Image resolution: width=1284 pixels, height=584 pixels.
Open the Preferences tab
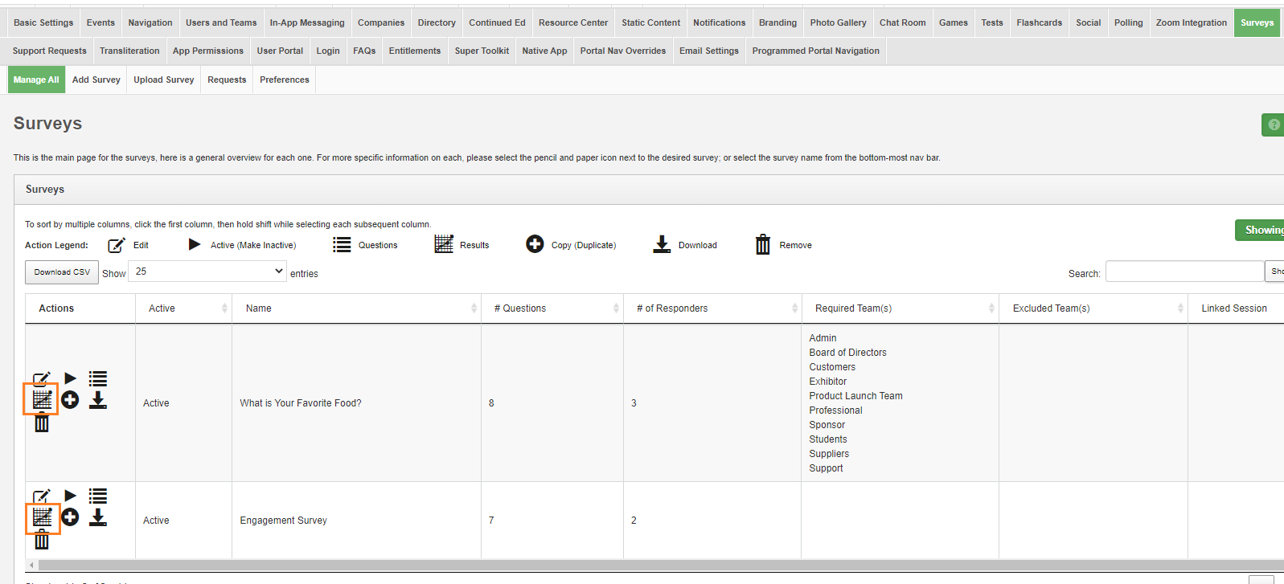284,80
